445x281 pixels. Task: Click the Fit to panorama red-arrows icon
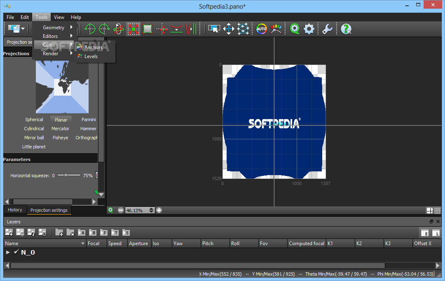(133, 29)
